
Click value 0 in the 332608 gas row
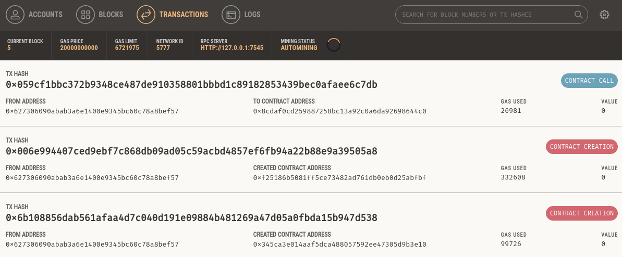(603, 177)
